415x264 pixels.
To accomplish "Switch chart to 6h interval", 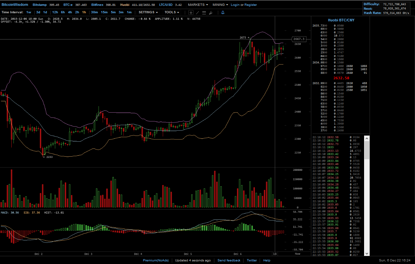I will [x=63, y=12].
